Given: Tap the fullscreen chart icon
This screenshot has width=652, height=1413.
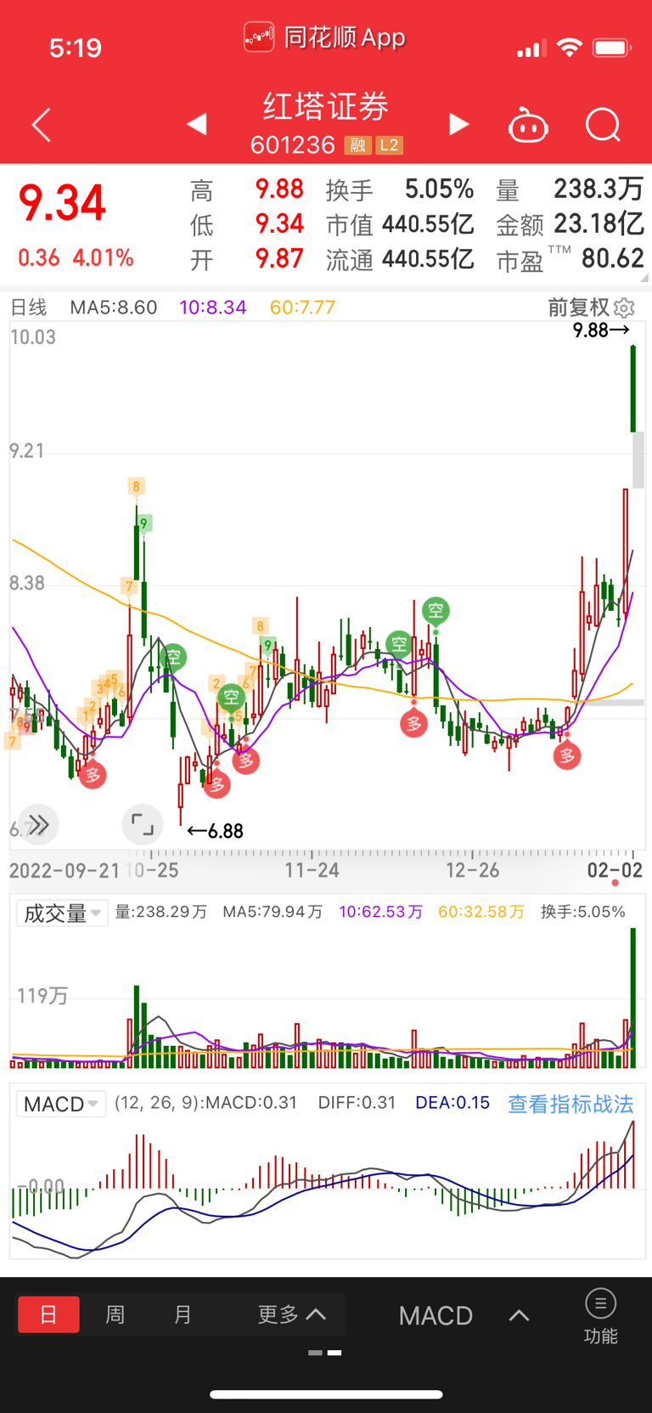Looking at the screenshot, I should tap(143, 824).
